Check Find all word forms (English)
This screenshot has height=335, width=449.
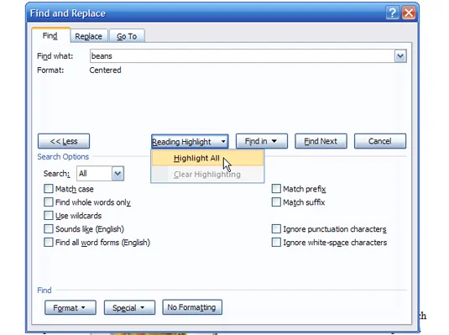(49, 243)
